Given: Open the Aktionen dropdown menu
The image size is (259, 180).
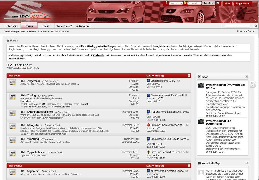Looking at the screenshot, I should pos(44,32).
